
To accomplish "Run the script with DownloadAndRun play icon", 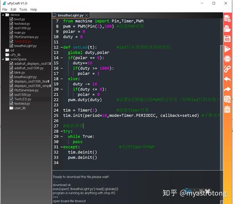I will click(227, 49).
